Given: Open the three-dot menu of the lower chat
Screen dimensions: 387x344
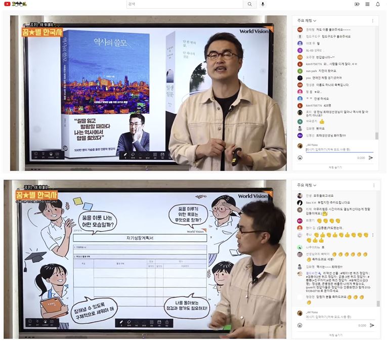Looking at the screenshot, I should (x=372, y=185).
